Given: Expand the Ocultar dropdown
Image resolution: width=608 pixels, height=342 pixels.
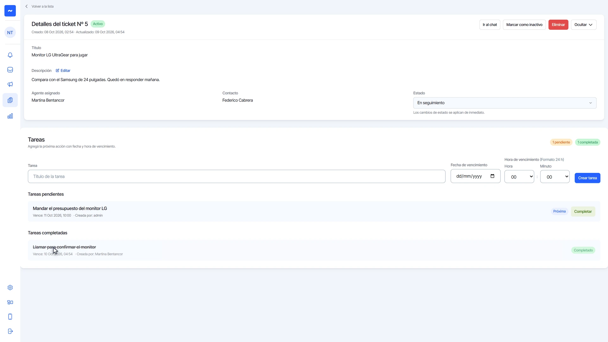Looking at the screenshot, I should click(x=584, y=25).
